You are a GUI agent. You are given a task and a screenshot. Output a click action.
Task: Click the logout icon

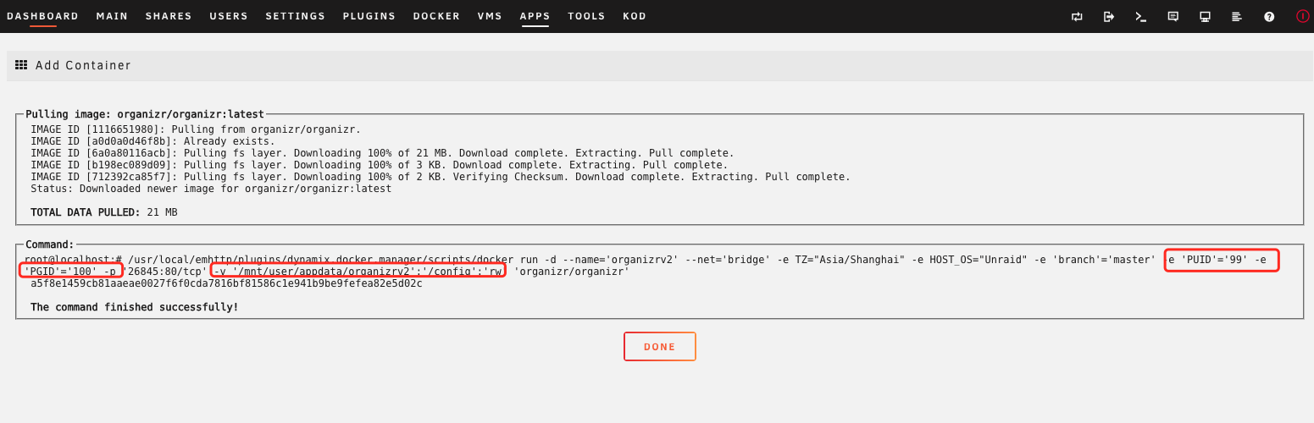pyautogui.click(x=1109, y=16)
